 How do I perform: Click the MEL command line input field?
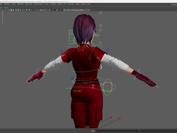pos(117,131)
